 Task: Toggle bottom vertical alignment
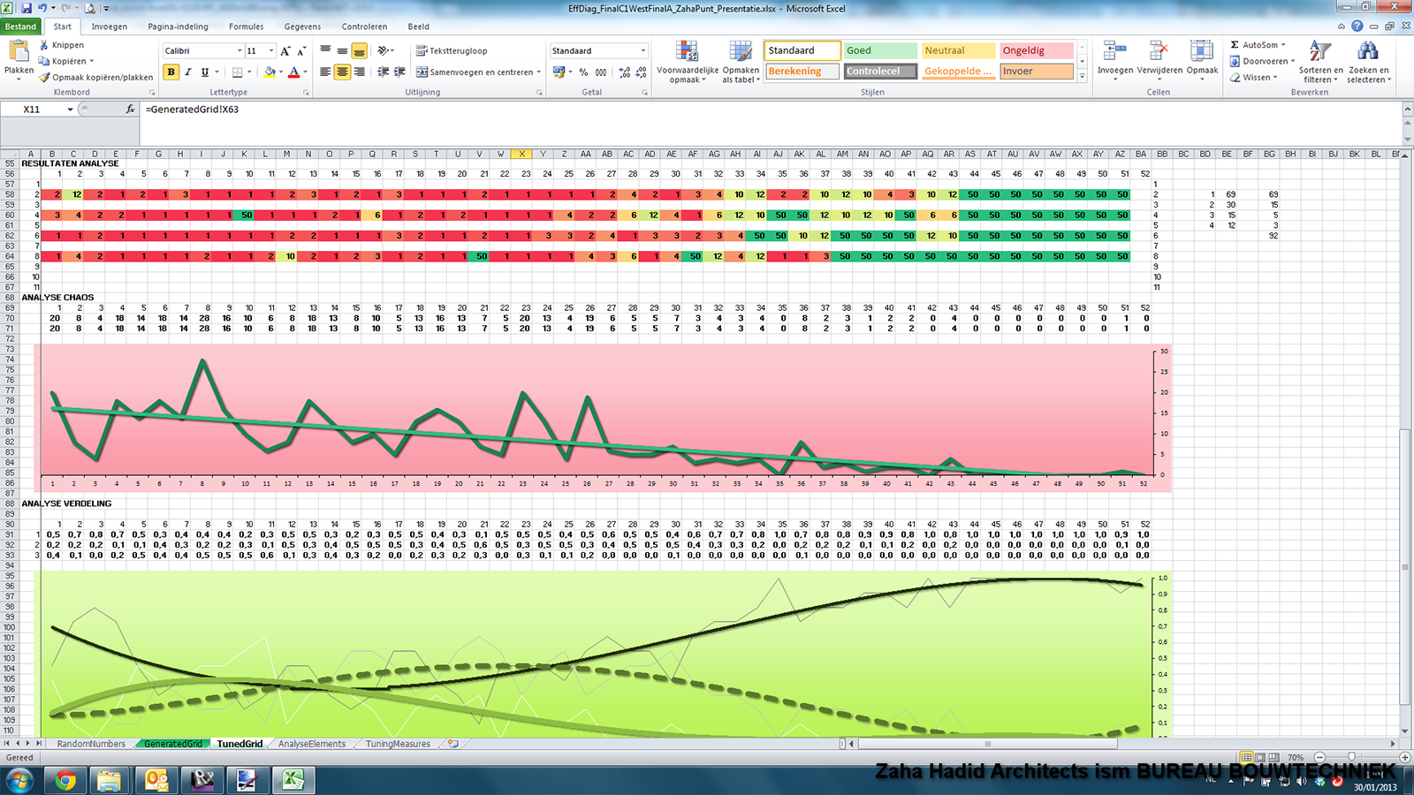(359, 51)
